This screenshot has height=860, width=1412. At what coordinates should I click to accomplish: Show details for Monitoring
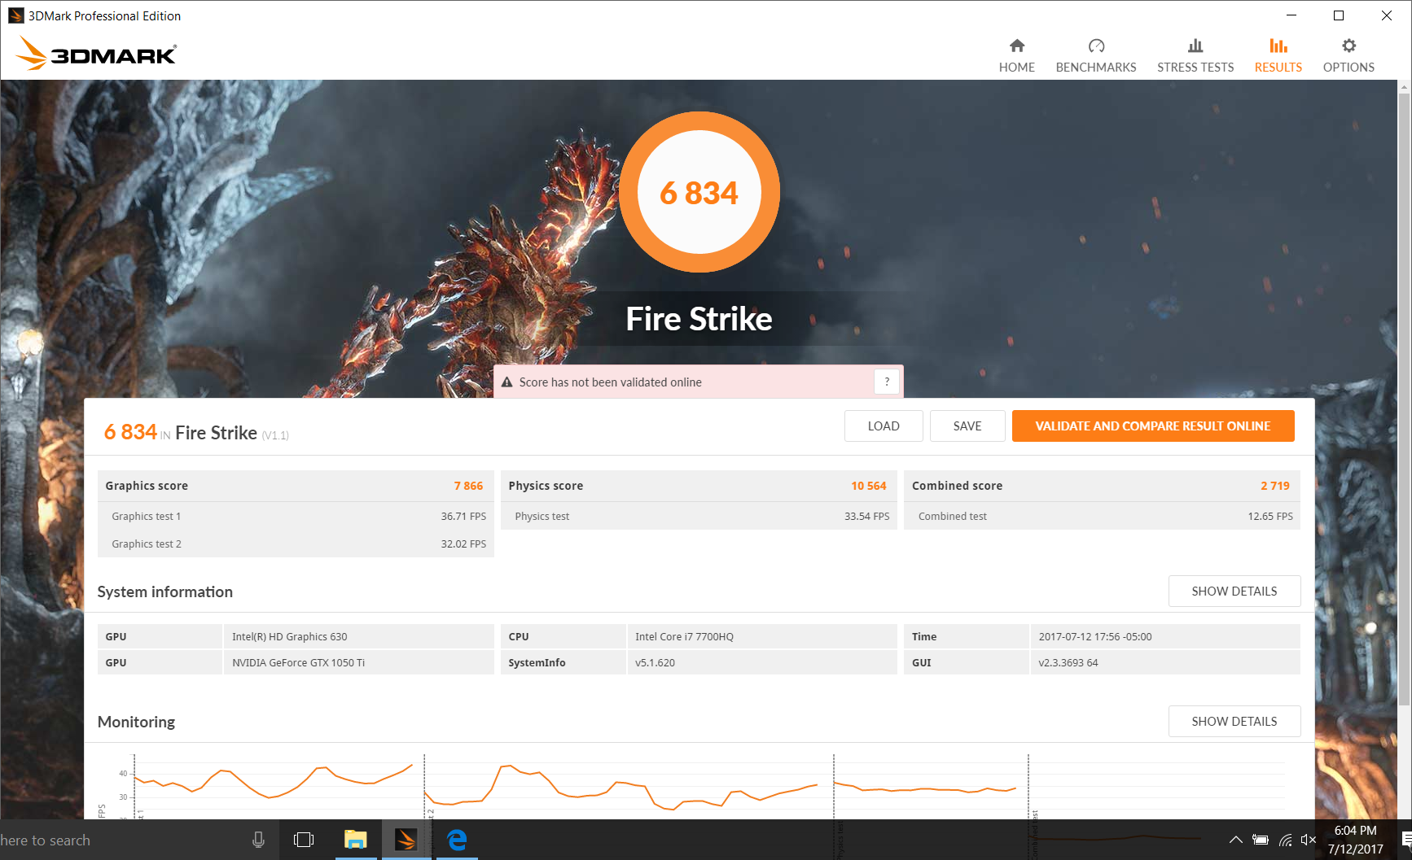click(1234, 722)
